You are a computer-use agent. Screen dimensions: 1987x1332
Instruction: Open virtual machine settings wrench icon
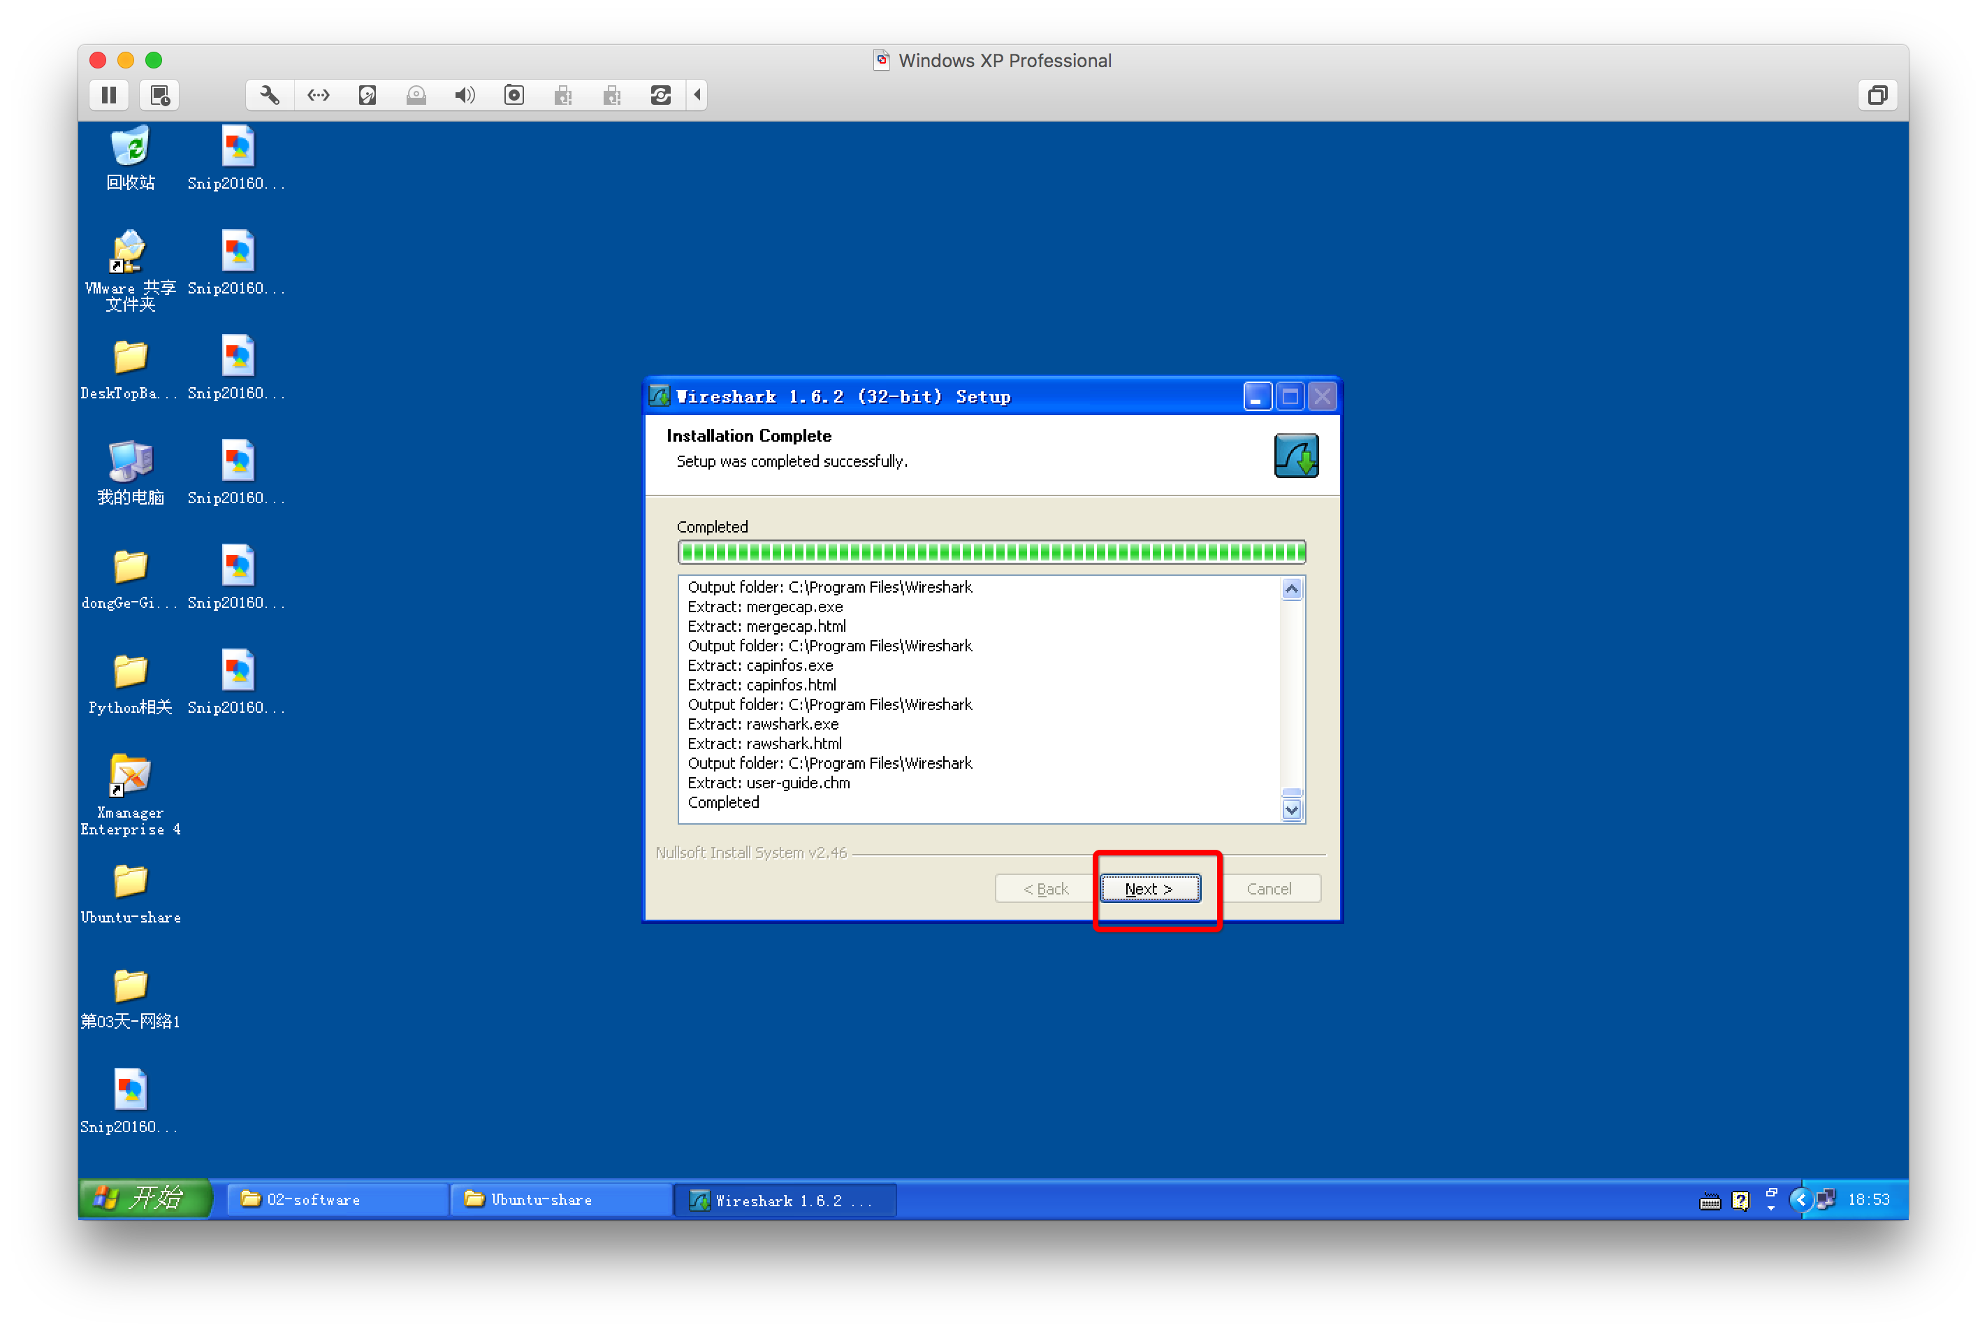pos(269,95)
